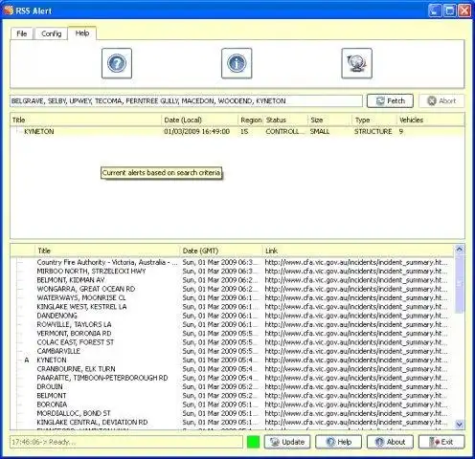Sort alerts by Date (Local) column header
This screenshot has width=475, height=459.
(200, 120)
